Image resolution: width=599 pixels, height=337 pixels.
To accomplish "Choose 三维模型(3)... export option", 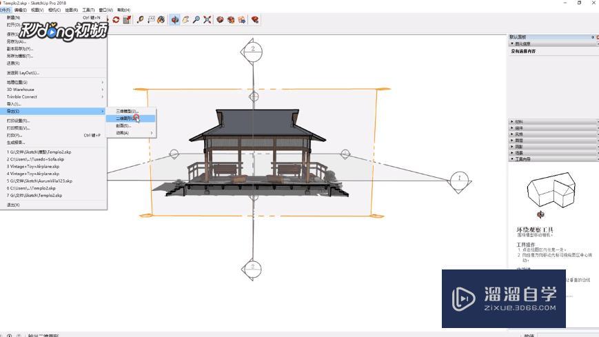I will 131,111.
